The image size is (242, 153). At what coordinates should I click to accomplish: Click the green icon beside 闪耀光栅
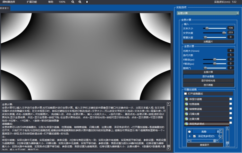point(187,114)
